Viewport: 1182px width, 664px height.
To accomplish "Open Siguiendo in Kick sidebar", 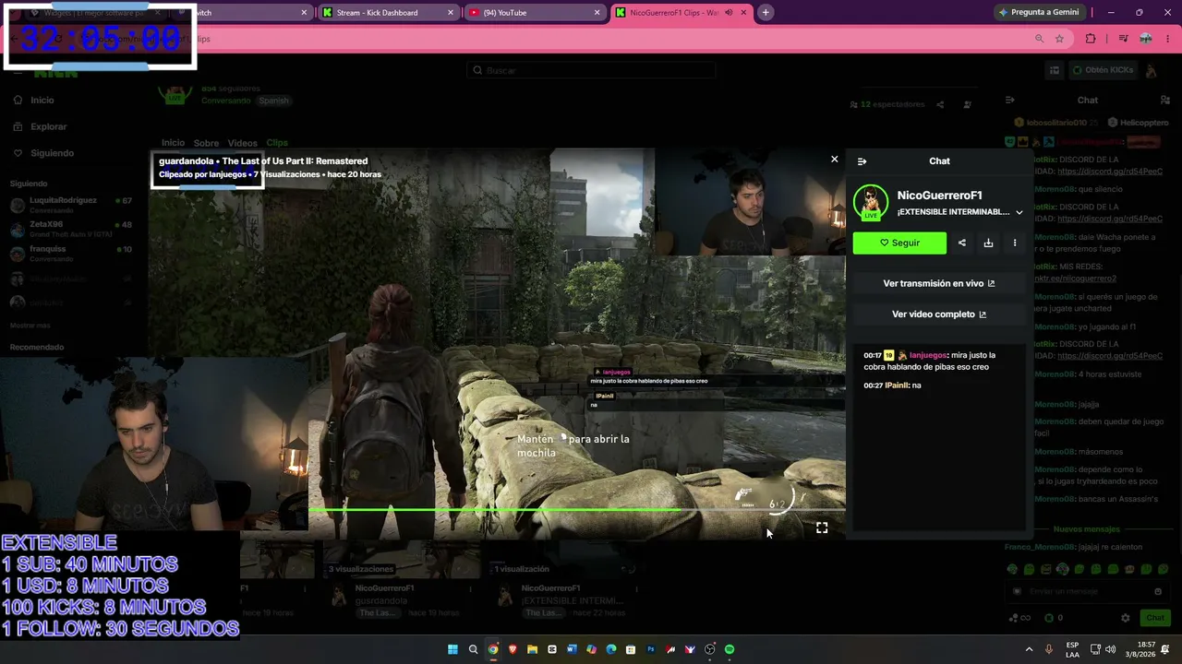I will tap(52, 153).
